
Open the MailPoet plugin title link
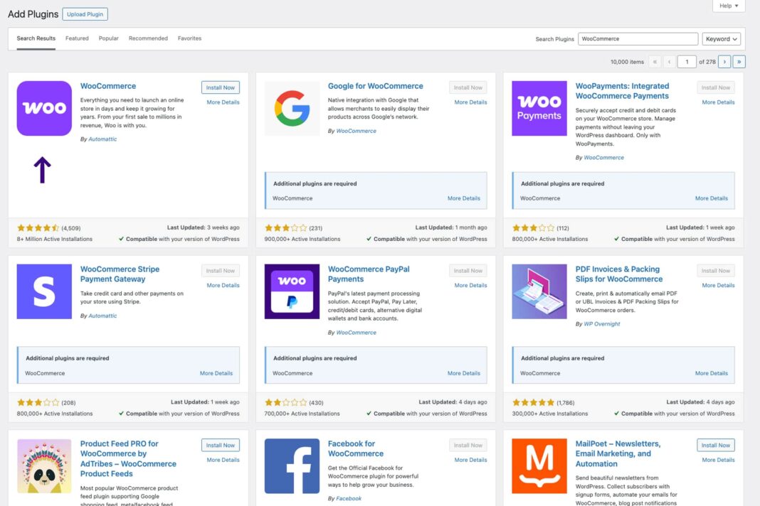[x=618, y=453]
